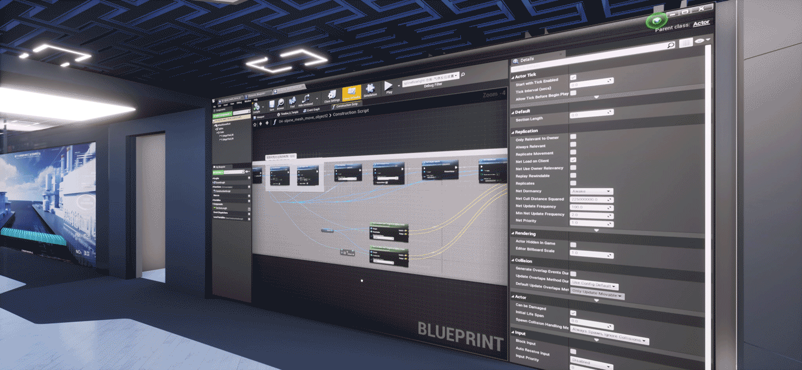The width and height of the screenshot is (802, 370).
Task: Enable the Replicates checkbox
Action: (x=573, y=183)
